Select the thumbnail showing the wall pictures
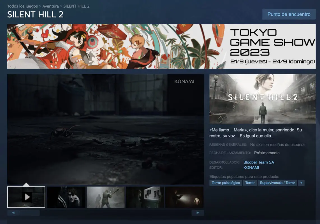Viewport: 320px width, 224px height. pyautogui.click(x=145, y=197)
